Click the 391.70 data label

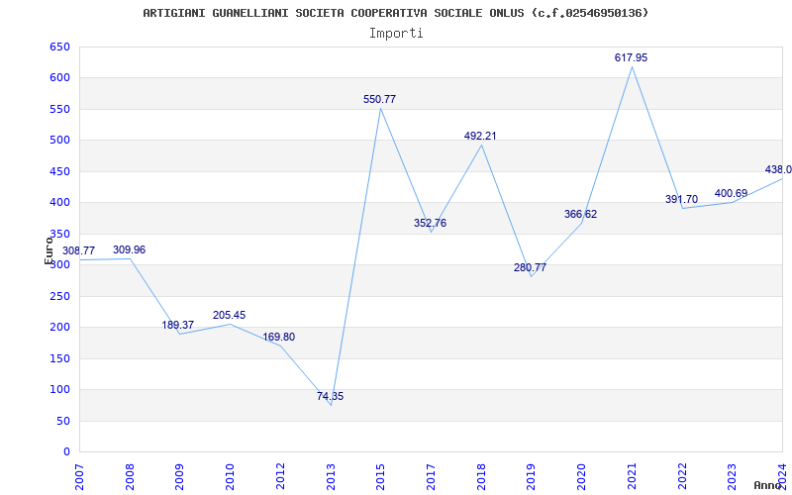pyautogui.click(x=681, y=200)
